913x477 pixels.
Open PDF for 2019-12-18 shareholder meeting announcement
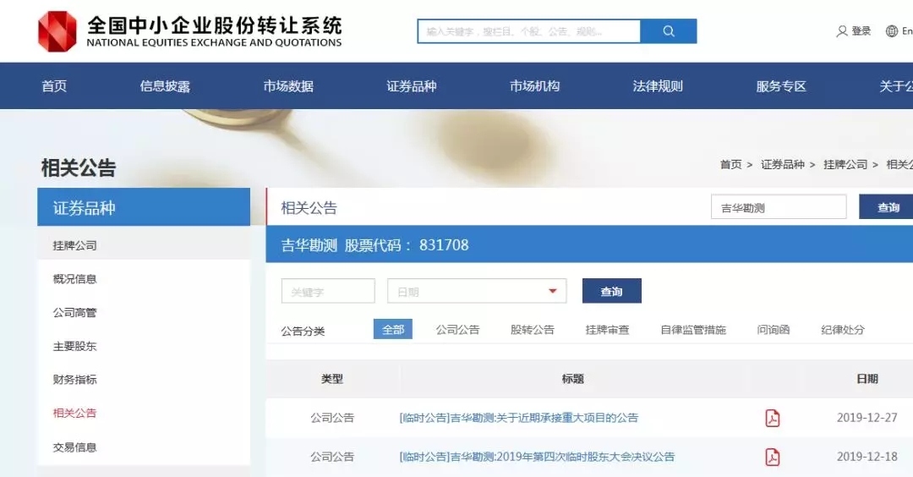(772, 458)
